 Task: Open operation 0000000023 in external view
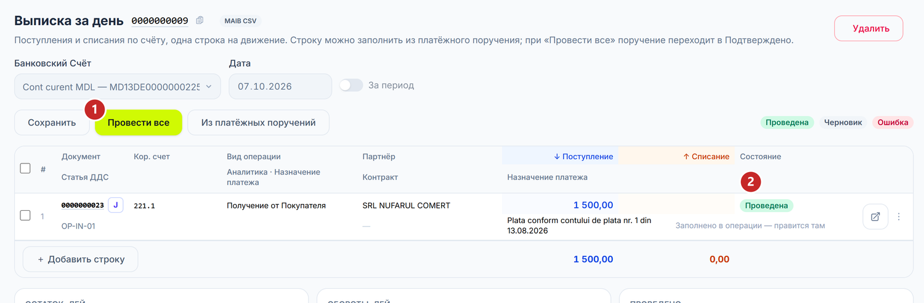click(x=875, y=216)
